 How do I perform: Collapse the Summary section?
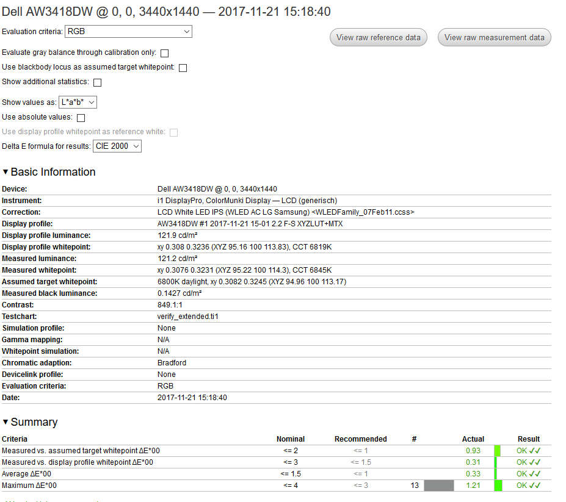pos(5,422)
